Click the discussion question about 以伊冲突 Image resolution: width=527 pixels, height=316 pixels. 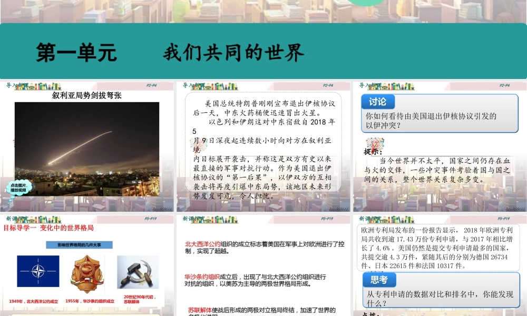click(431, 121)
